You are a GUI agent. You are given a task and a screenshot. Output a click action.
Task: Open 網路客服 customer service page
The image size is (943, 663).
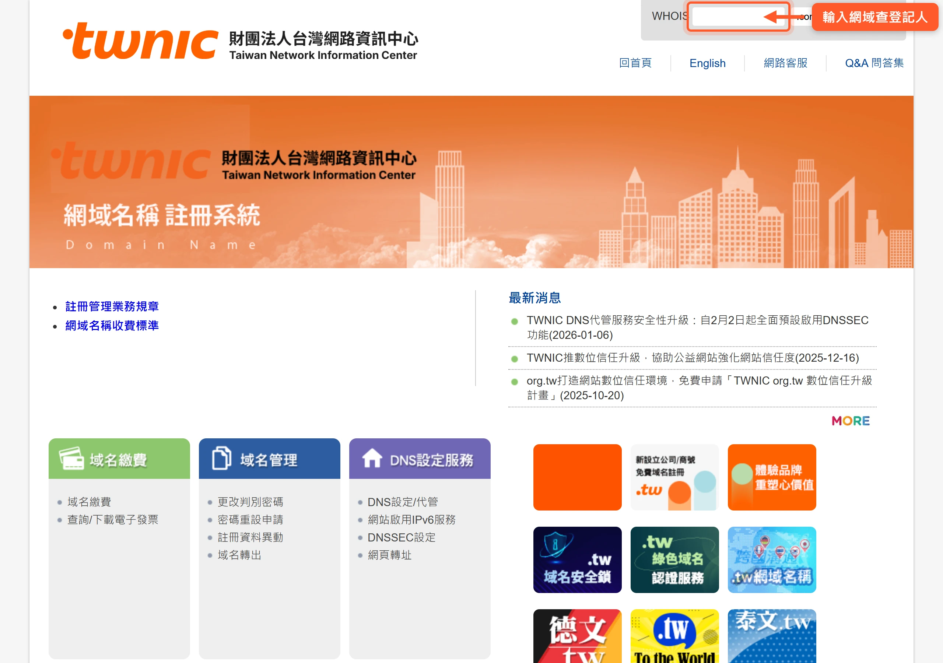pyautogui.click(x=785, y=63)
